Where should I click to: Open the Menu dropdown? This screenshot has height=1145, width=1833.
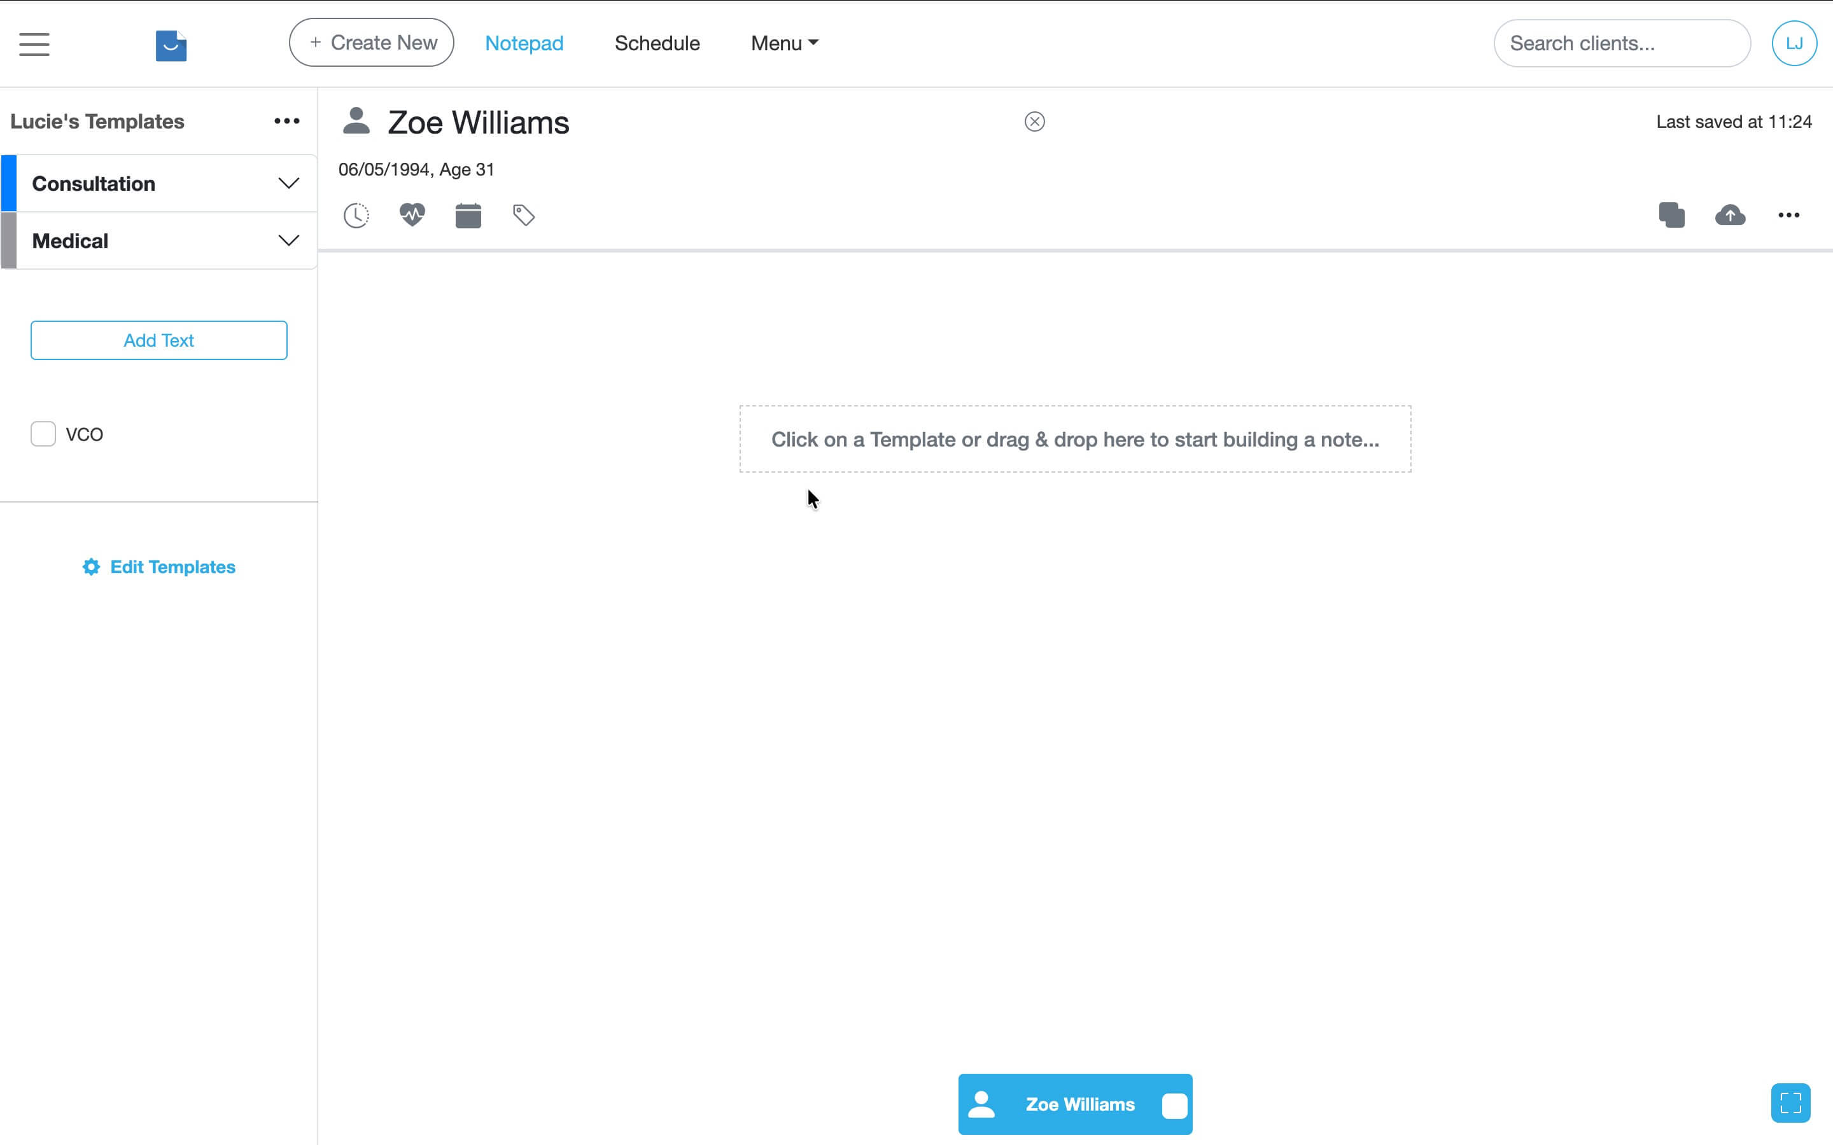tap(784, 43)
